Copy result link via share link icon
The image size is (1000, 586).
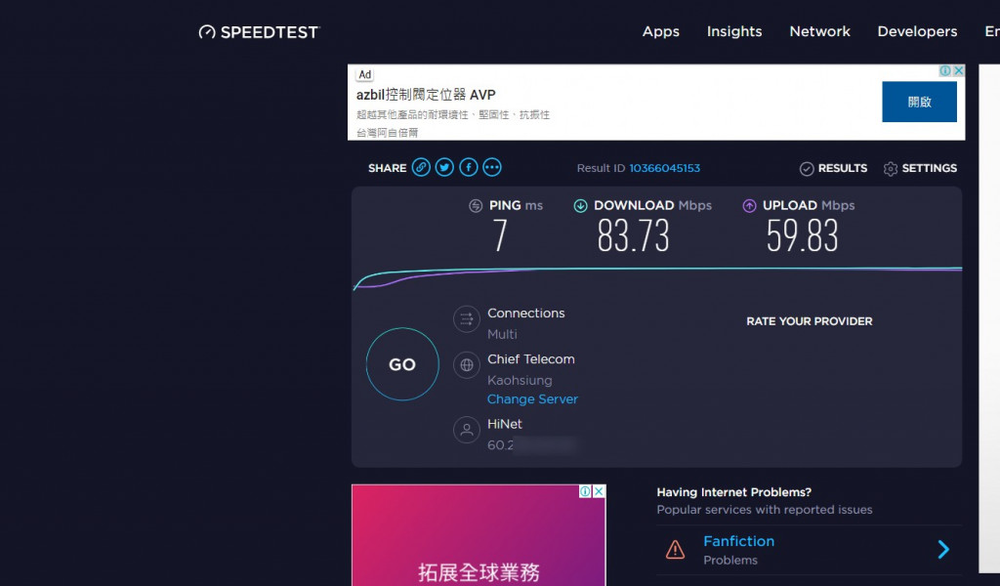[x=421, y=168]
